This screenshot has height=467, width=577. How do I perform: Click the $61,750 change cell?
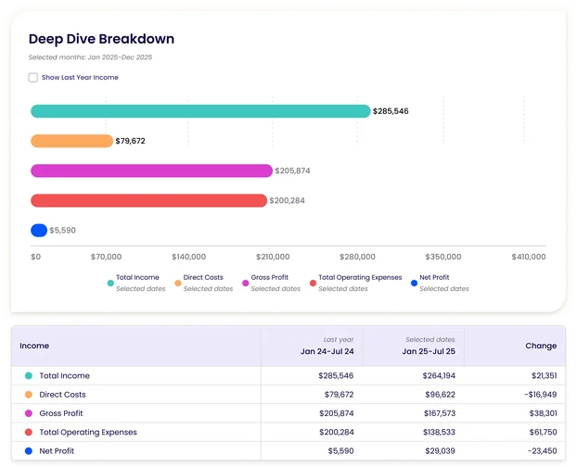click(544, 432)
